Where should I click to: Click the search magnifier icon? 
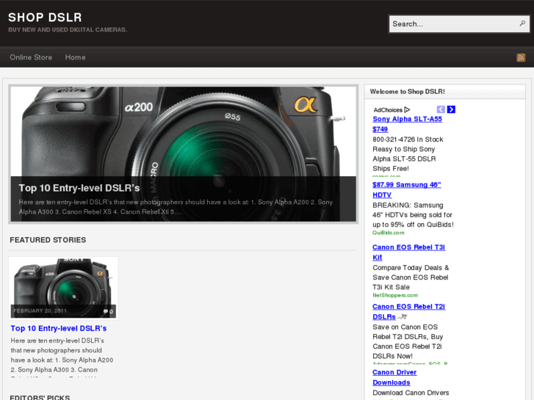tap(522, 23)
